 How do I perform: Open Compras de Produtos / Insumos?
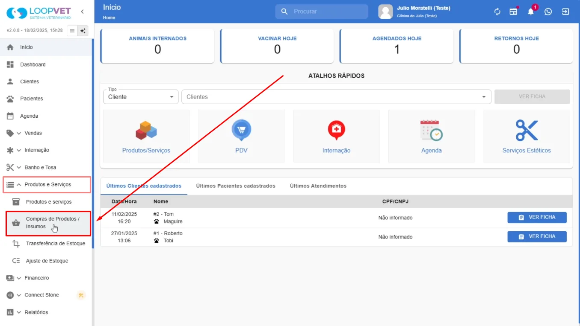(x=48, y=223)
